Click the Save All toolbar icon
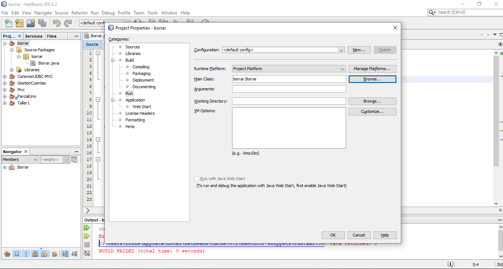The width and height of the screenshot is (503, 269). pyautogui.click(x=42, y=23)
